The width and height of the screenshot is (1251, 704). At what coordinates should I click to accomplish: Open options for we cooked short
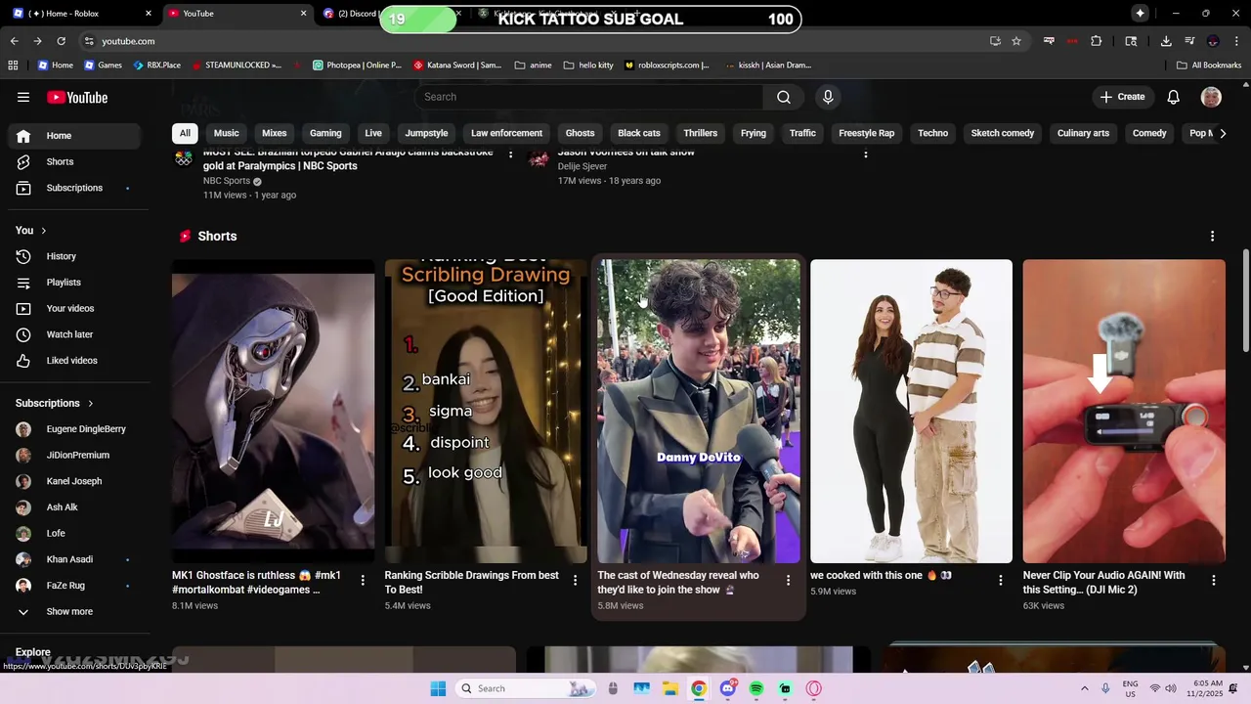(1000, 581)
